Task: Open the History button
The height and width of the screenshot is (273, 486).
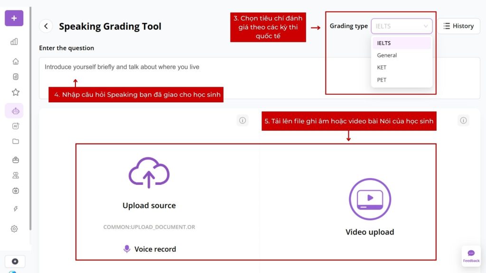Action: click(x=458, y=26)
